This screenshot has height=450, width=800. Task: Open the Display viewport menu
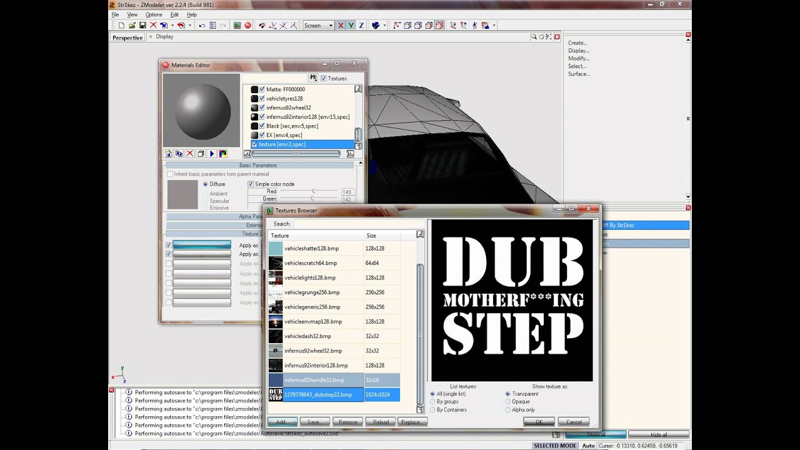coord(164,37)
